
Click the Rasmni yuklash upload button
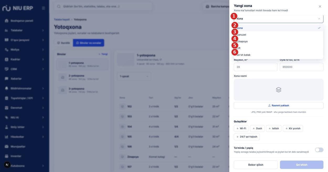click(279, 106)
